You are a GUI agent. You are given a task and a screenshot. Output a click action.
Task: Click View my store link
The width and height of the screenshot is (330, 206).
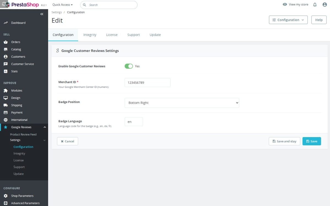pos(296,4)
